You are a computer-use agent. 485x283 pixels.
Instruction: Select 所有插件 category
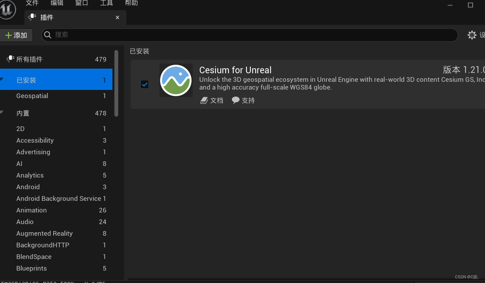(56, 59)
